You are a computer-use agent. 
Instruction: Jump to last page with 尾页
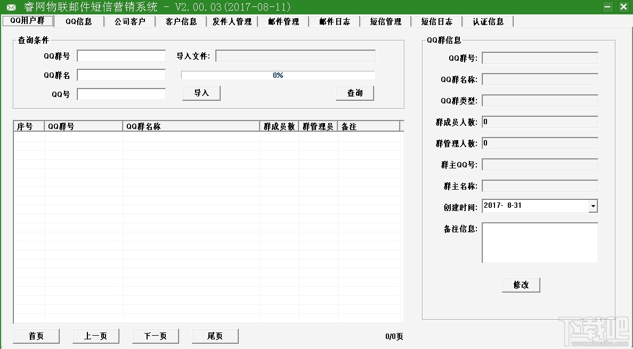click(x=215, y=336)
